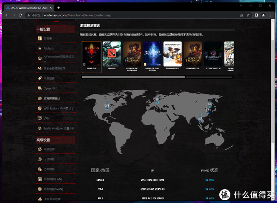The width and height of the screenshot is (277, 203).
Task: Open the browser profile icon
Action: (263, 15)
